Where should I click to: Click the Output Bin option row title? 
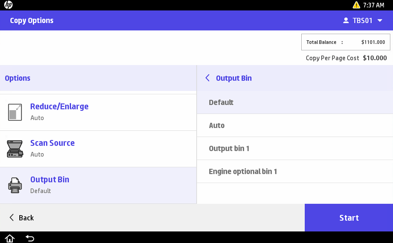pos(50,180)
